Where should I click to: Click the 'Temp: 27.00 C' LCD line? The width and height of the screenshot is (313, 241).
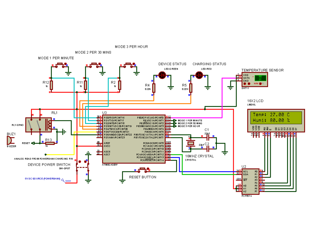(271, 115)
